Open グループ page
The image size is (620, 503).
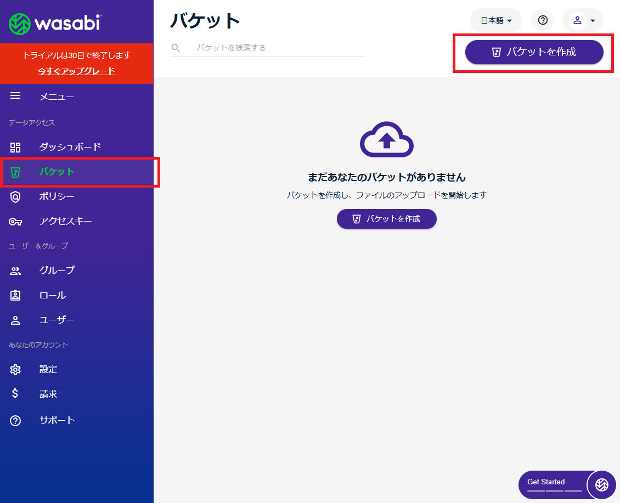pyautogui.click(x=77, y=270)
